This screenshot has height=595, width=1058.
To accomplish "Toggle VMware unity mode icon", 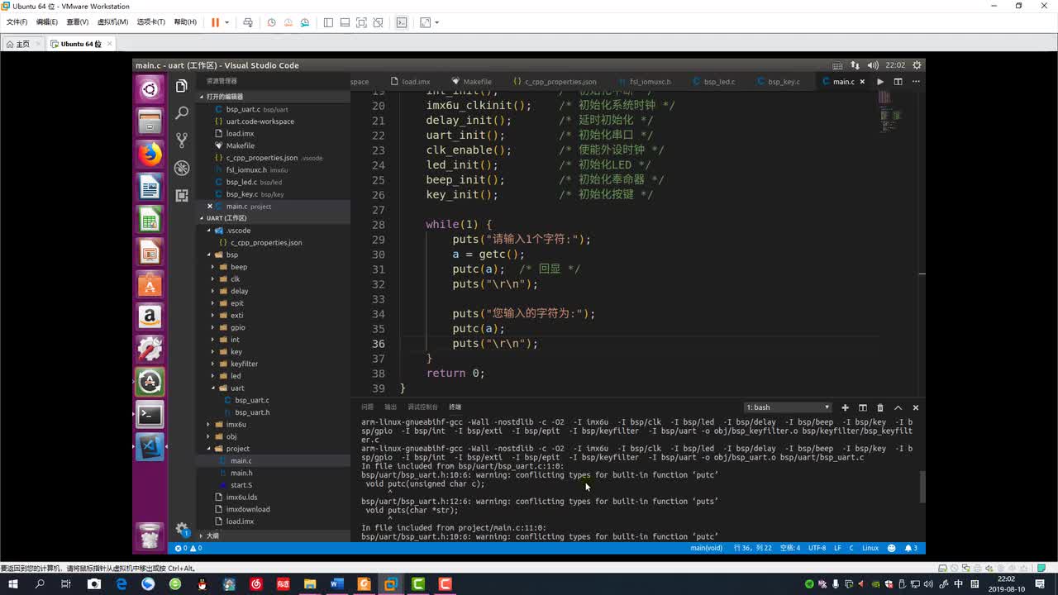I will point(378,22).
